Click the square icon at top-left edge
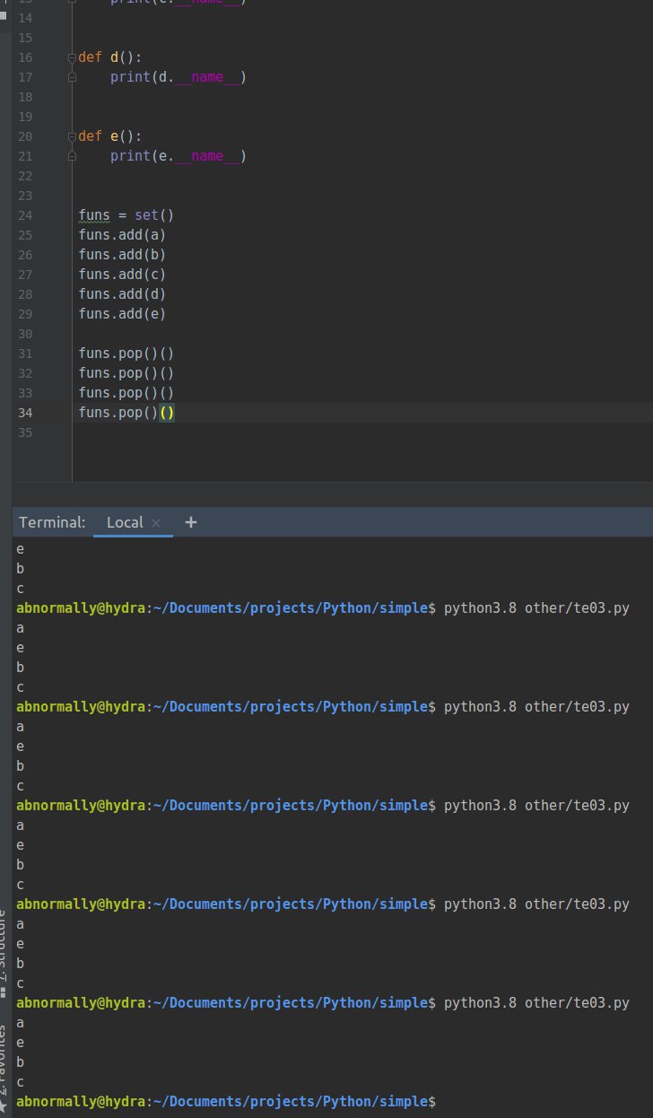The height and width of the screenshot is (1118, 653). [x=3, y=15]
